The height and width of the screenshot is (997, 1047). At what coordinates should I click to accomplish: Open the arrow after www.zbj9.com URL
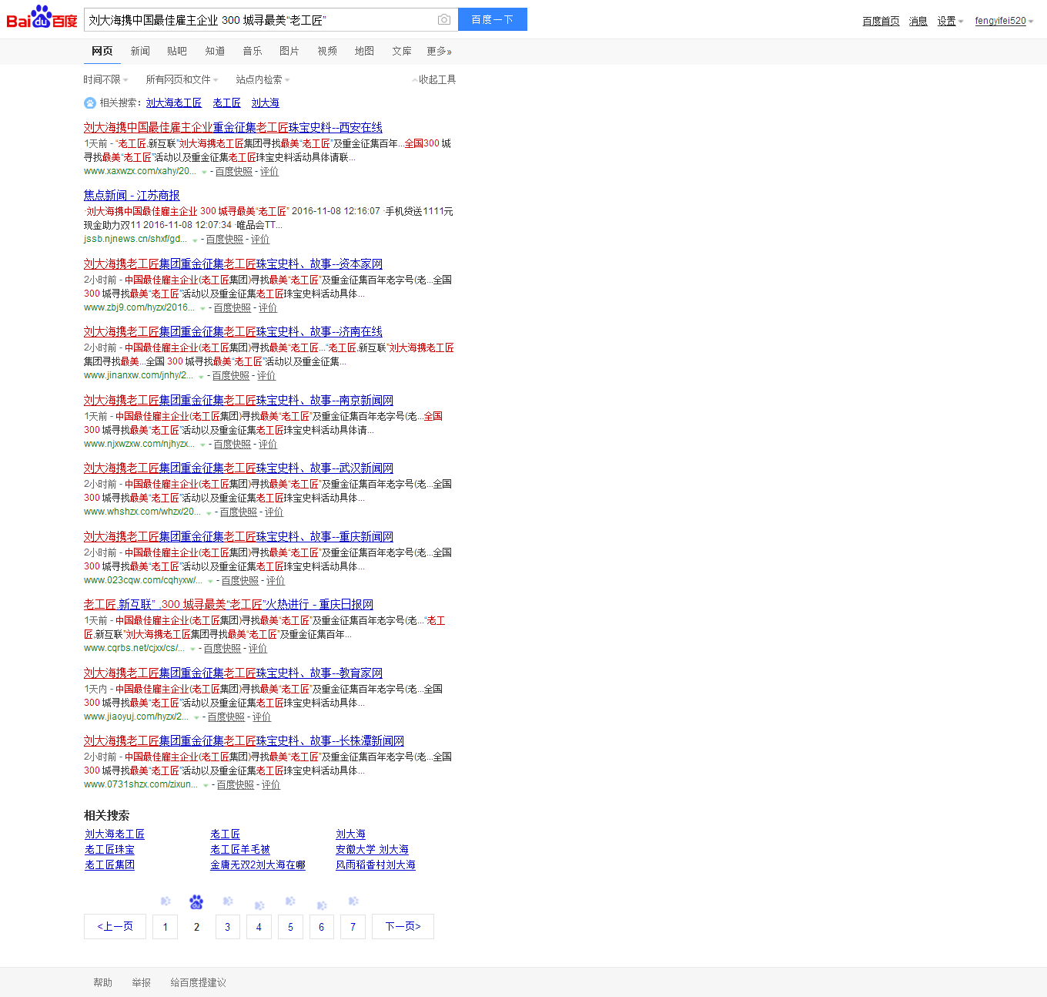pos(202,309)
